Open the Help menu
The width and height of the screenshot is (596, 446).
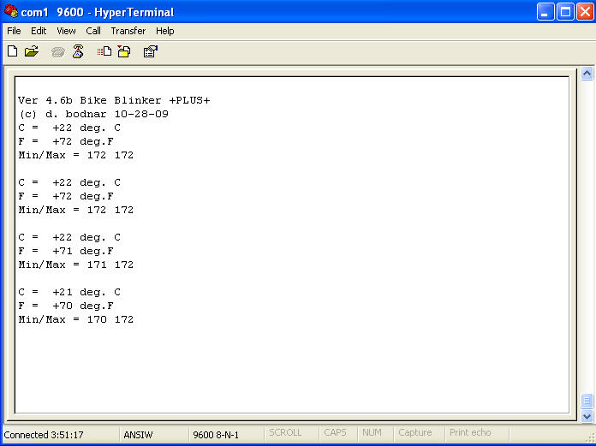(x=164, y=31)
